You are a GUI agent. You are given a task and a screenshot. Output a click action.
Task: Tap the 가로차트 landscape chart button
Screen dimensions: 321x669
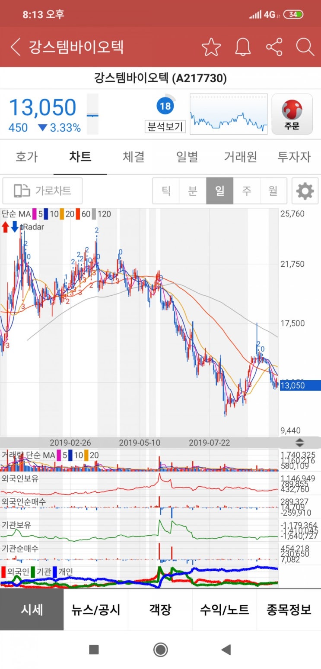click(x=42, y=191)
